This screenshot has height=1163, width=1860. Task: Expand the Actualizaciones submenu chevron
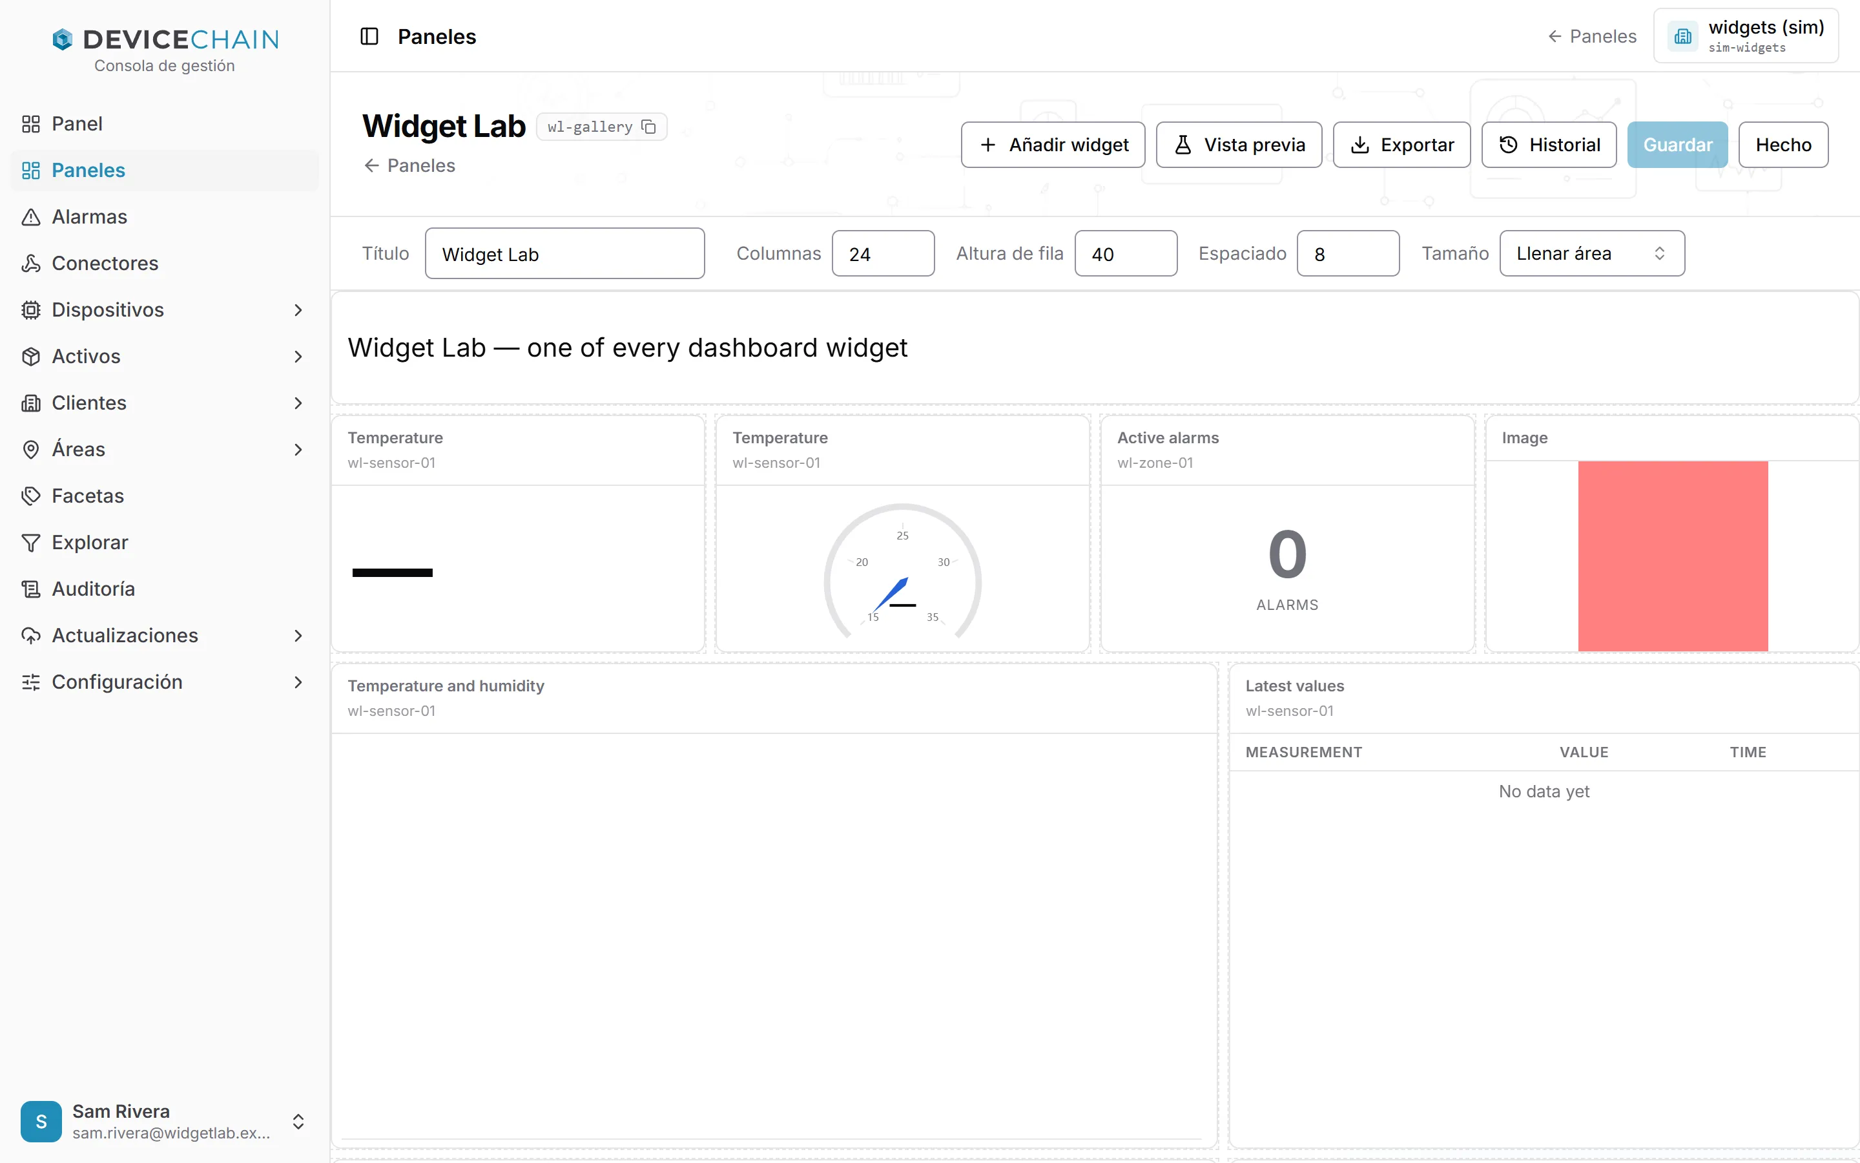pyautogui.click(x=298, y=635)
